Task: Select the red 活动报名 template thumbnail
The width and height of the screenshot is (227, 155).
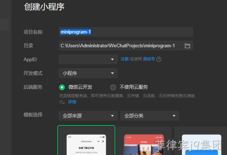Action: pyautogui.click(x=144, y=141)
